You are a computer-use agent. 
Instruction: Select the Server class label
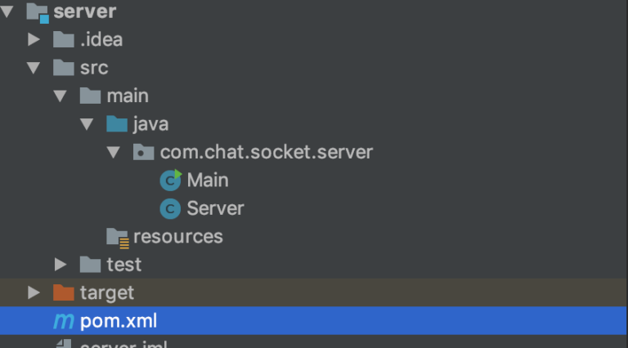[x=216, y=208]
